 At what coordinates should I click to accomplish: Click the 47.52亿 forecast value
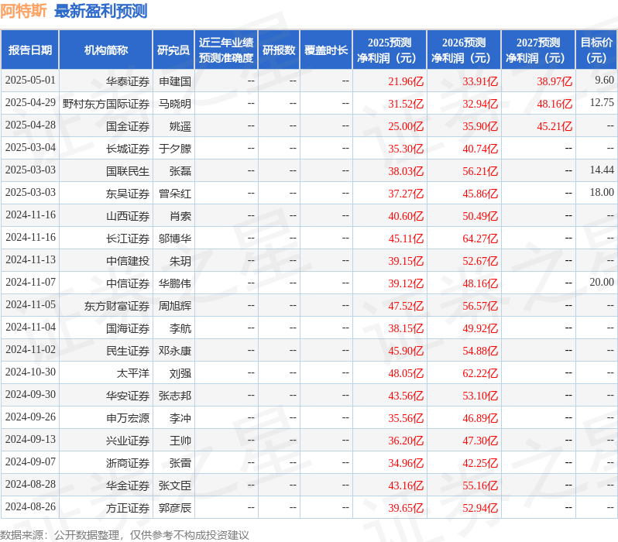pos(406,307)
